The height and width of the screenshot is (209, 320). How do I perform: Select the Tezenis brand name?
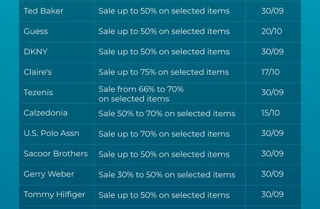pyautogui.click(x=38, y=92)
